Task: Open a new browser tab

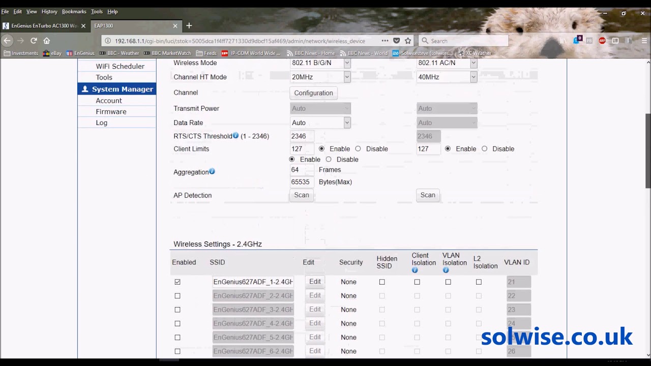Action: click(x=189, y=25)
